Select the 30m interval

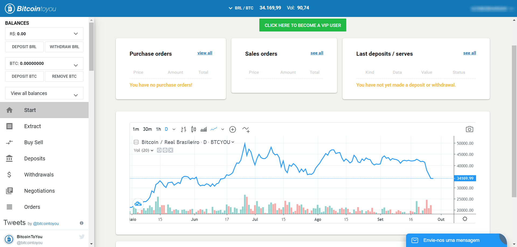pos(147,129)
